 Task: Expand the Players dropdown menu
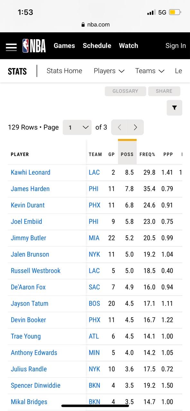109,71
